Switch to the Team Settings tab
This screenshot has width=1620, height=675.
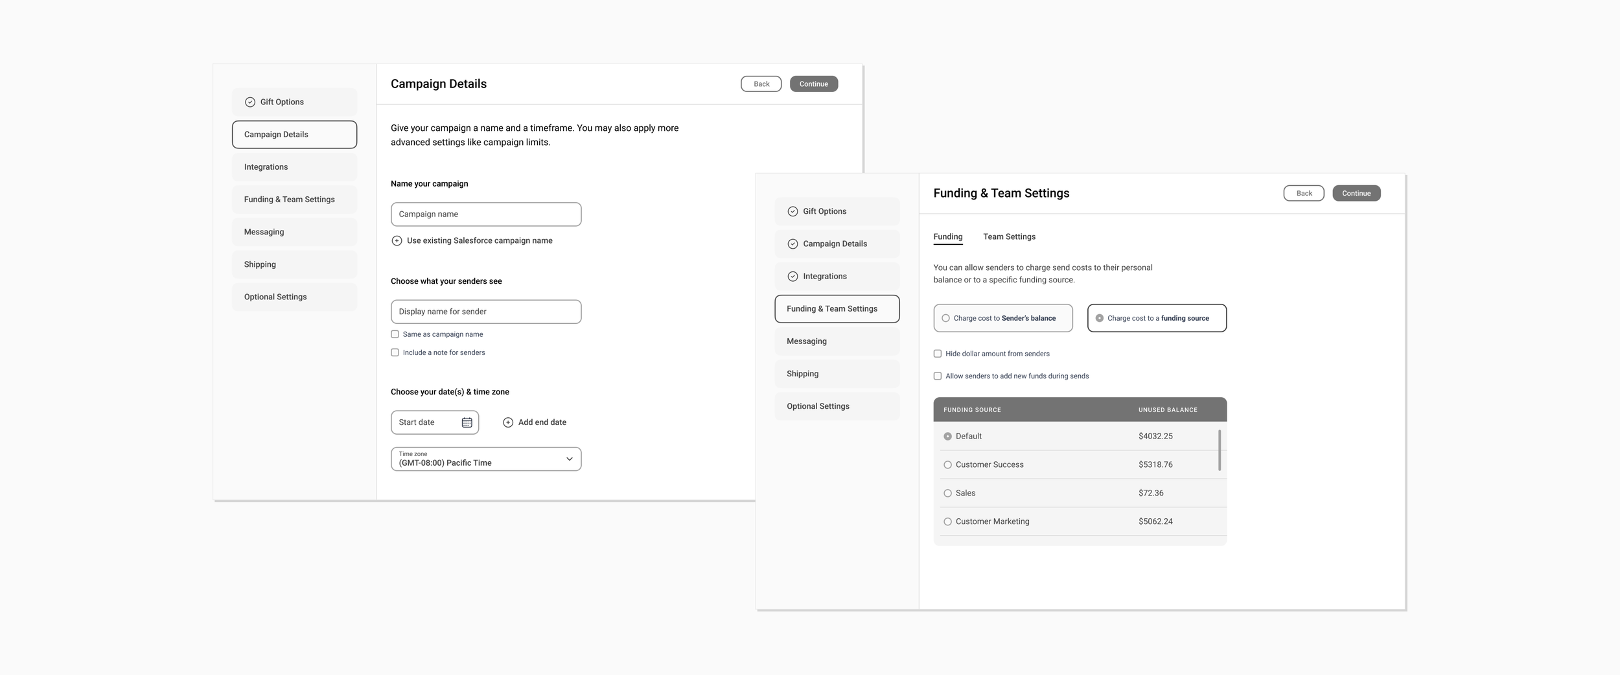point(1009,237)
